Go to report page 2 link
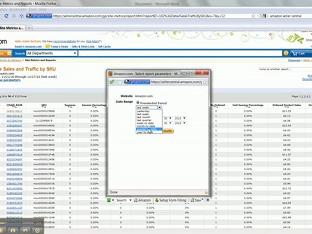The width and height of the screenshot is (312, 234). [303, 96]
